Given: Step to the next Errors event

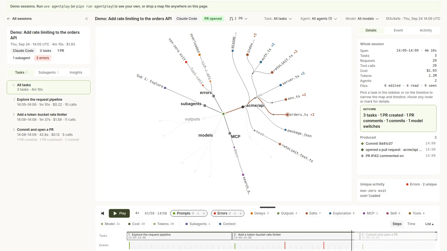Looking at the screenshot, I should pos(241,213).
